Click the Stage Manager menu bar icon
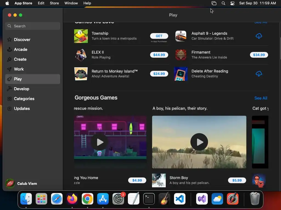This screenshot has width=281, height=210. point(214,3)
